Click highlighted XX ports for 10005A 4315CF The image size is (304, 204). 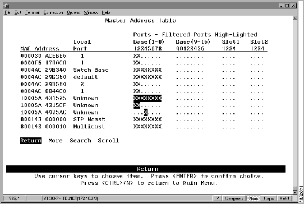137,105
